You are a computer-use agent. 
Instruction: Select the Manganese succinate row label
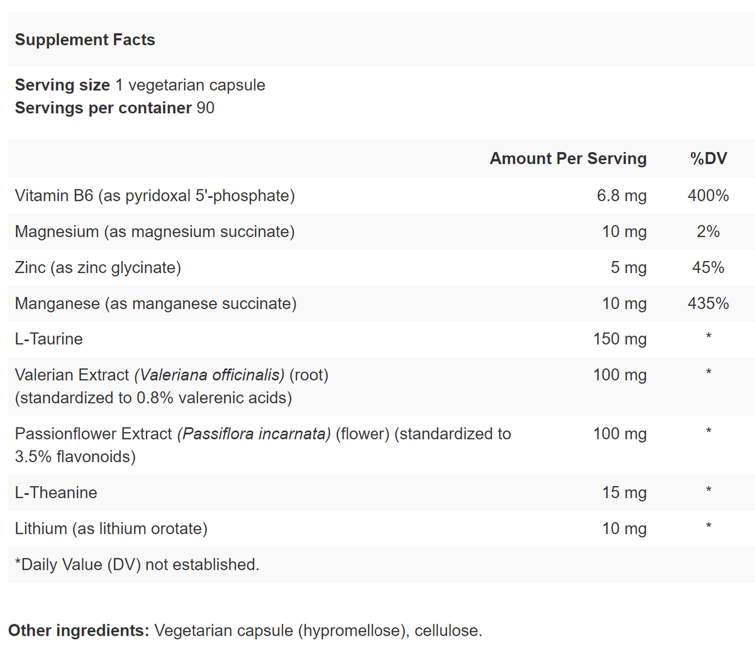click(155, 303)
